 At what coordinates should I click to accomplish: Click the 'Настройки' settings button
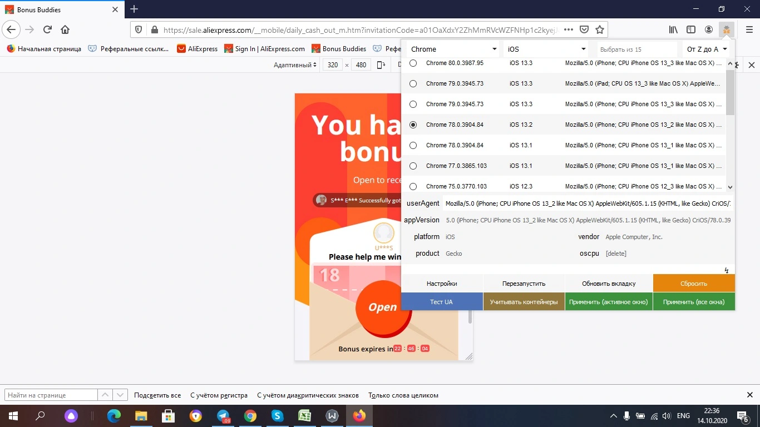coord(442,284)
